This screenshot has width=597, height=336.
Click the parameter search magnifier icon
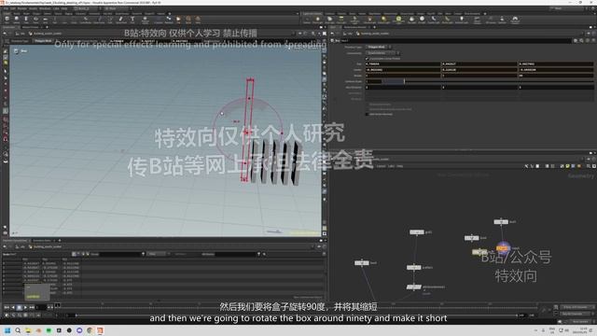(581, 40)
